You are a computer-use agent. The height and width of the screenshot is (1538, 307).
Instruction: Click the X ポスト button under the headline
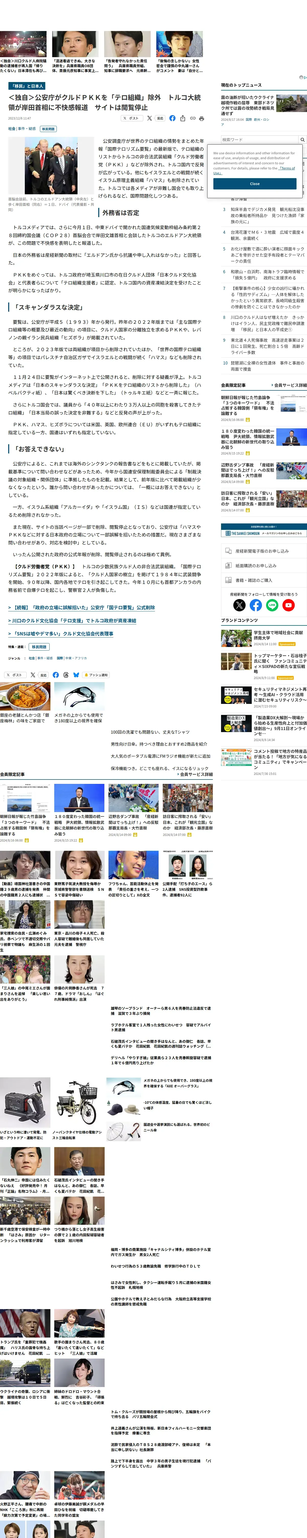pyautogui.click(x=132, y=118)
